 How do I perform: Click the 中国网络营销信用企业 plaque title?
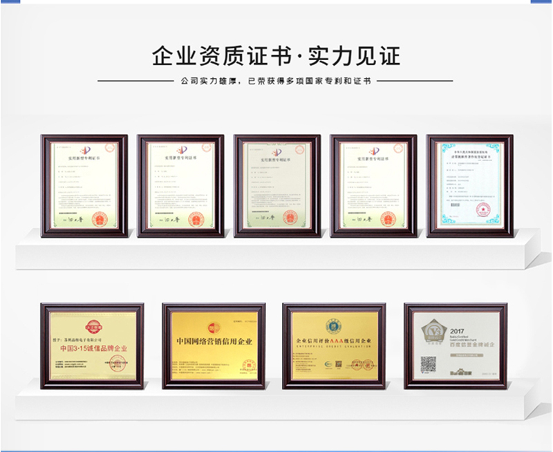214,342
